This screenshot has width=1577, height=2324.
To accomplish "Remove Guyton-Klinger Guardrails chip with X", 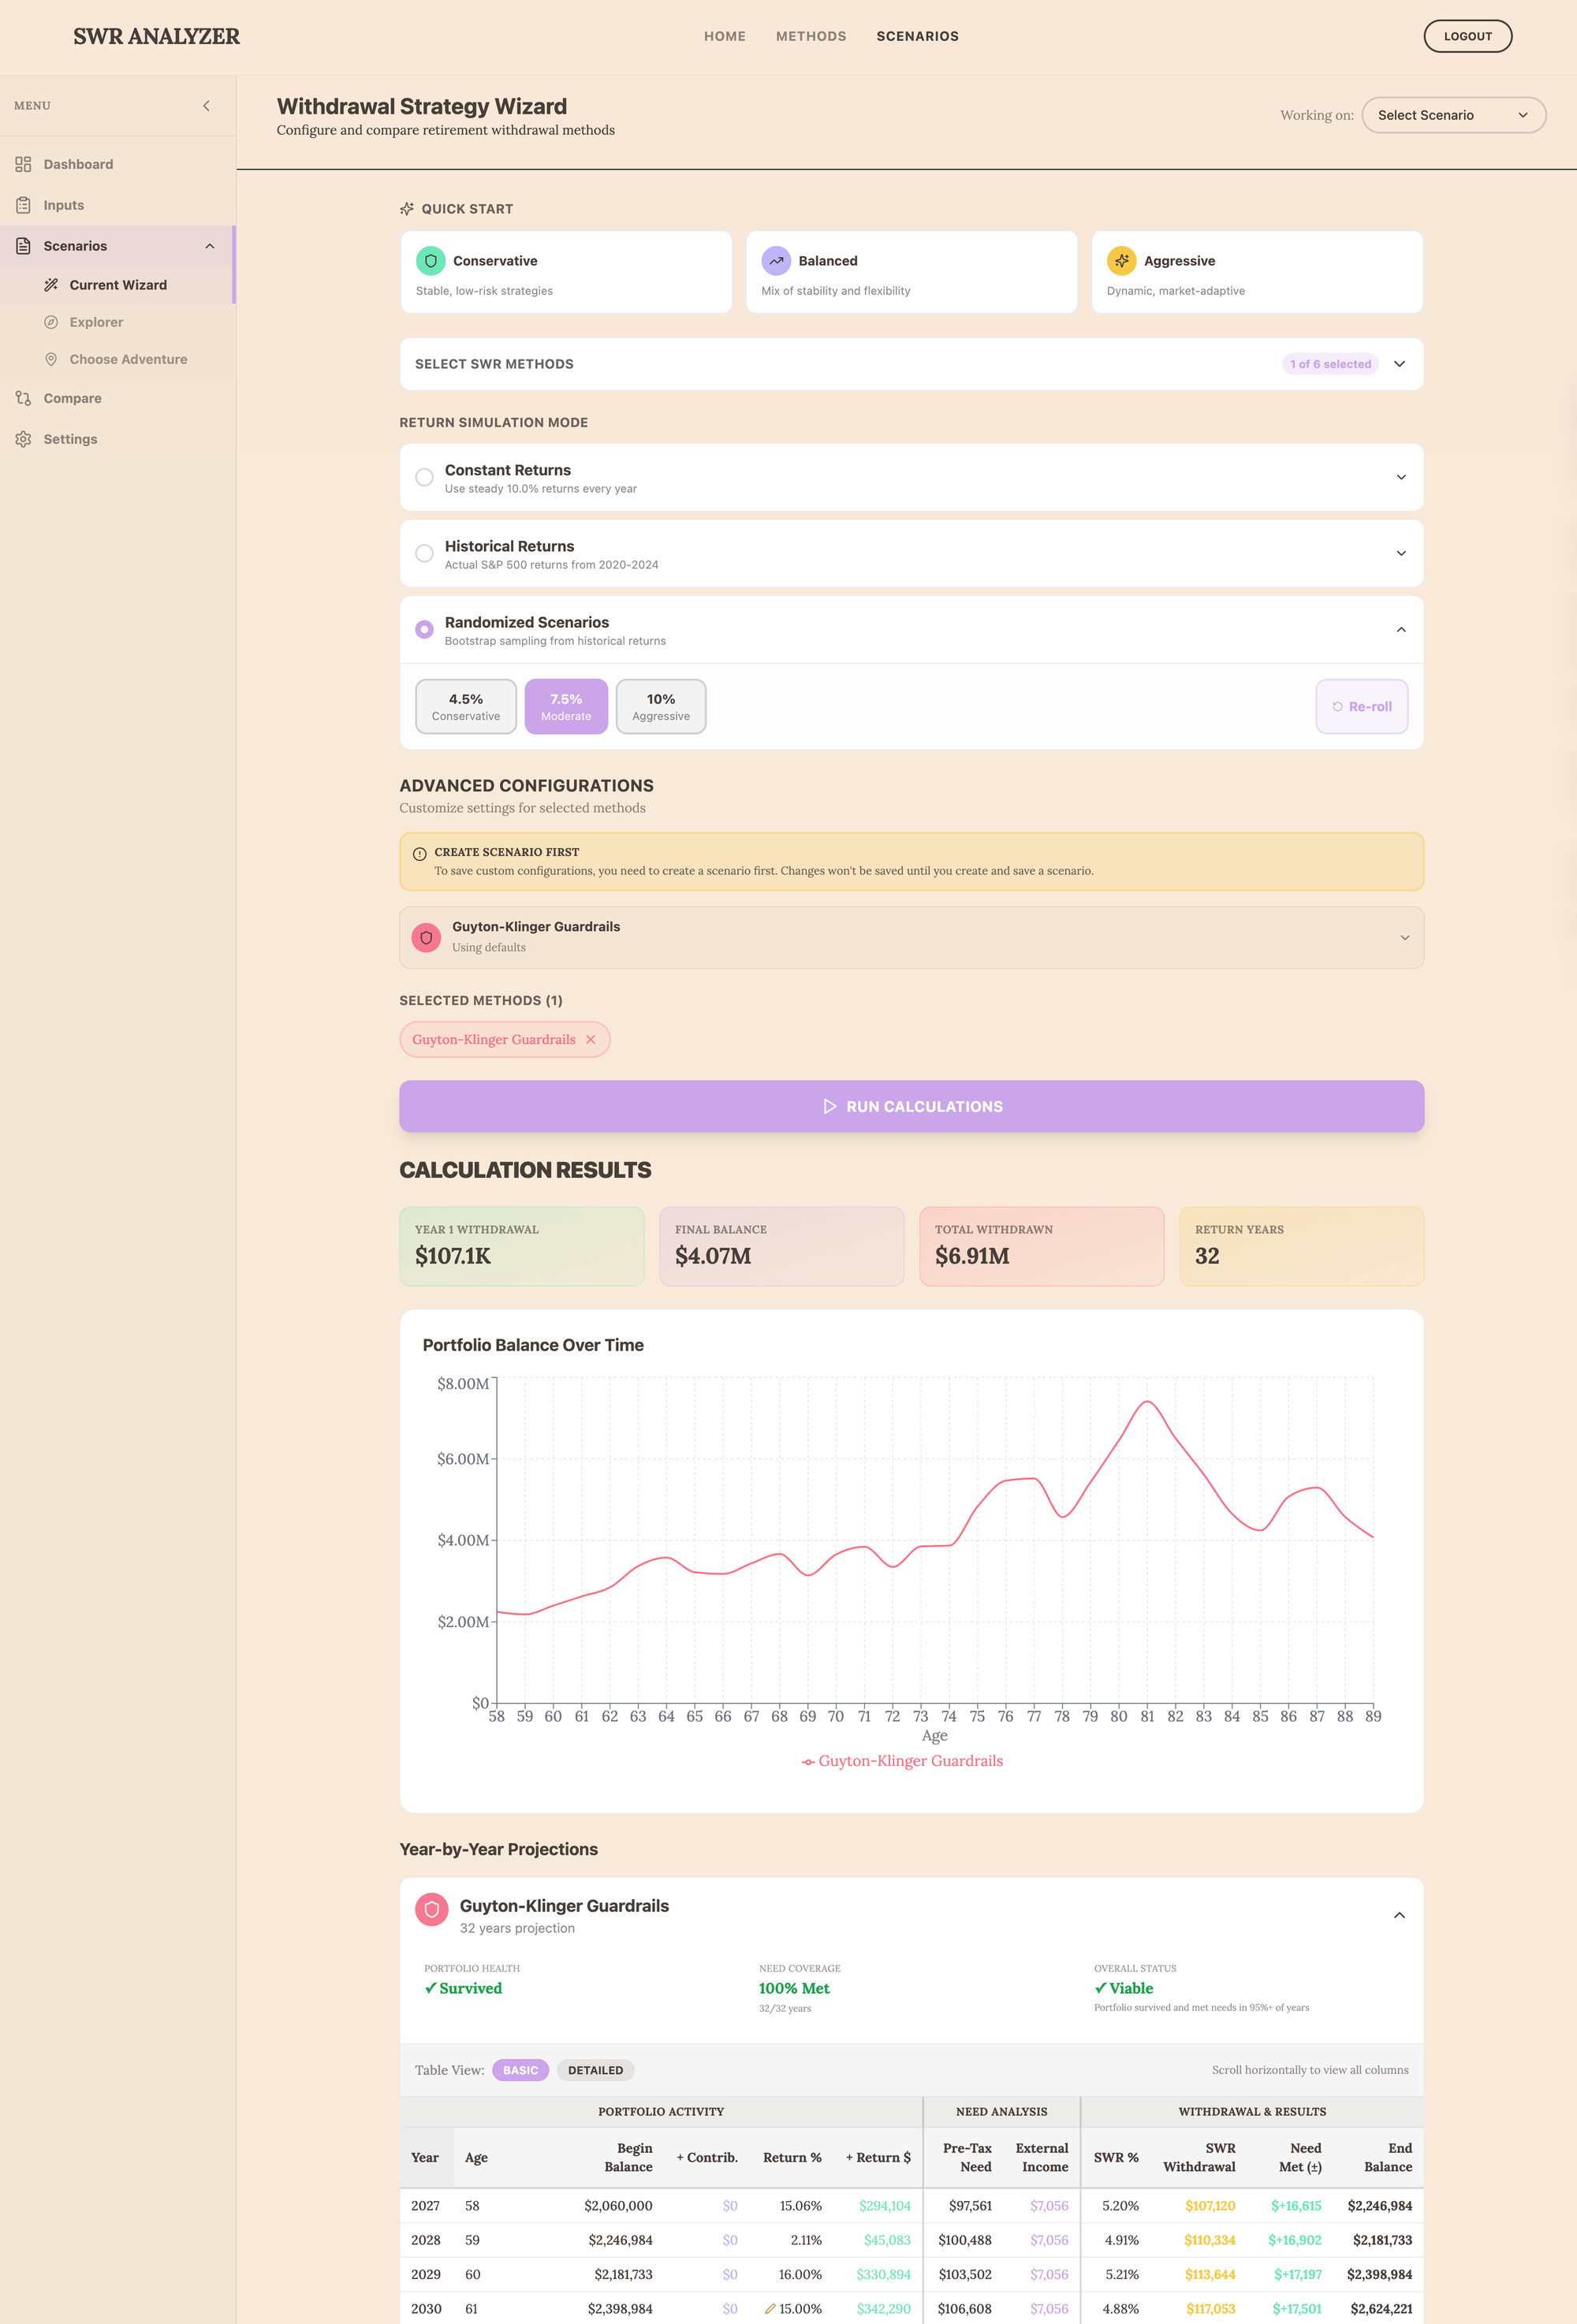I will tap(591, 1040).
